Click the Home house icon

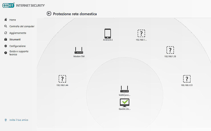pyautogui.click(x=6, y=20)
